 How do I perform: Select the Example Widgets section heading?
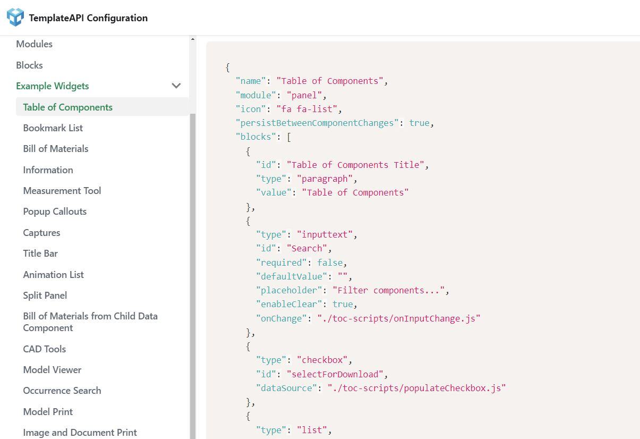[x=53, y=86]
